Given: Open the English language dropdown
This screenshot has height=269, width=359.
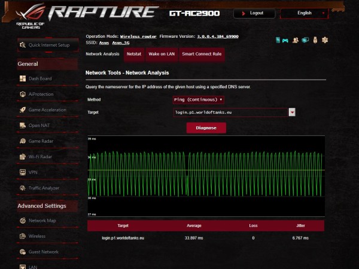Looking at the screenshot, I should coord(305,13).
